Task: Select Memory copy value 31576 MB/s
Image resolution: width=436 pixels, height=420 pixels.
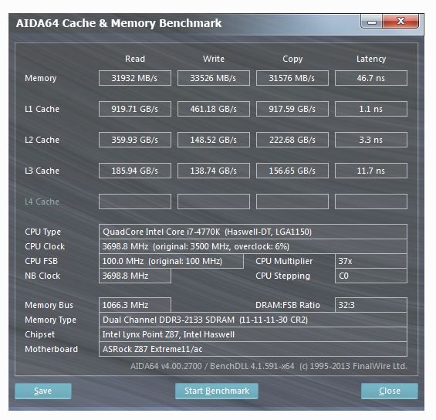Action: pos(292,78)
